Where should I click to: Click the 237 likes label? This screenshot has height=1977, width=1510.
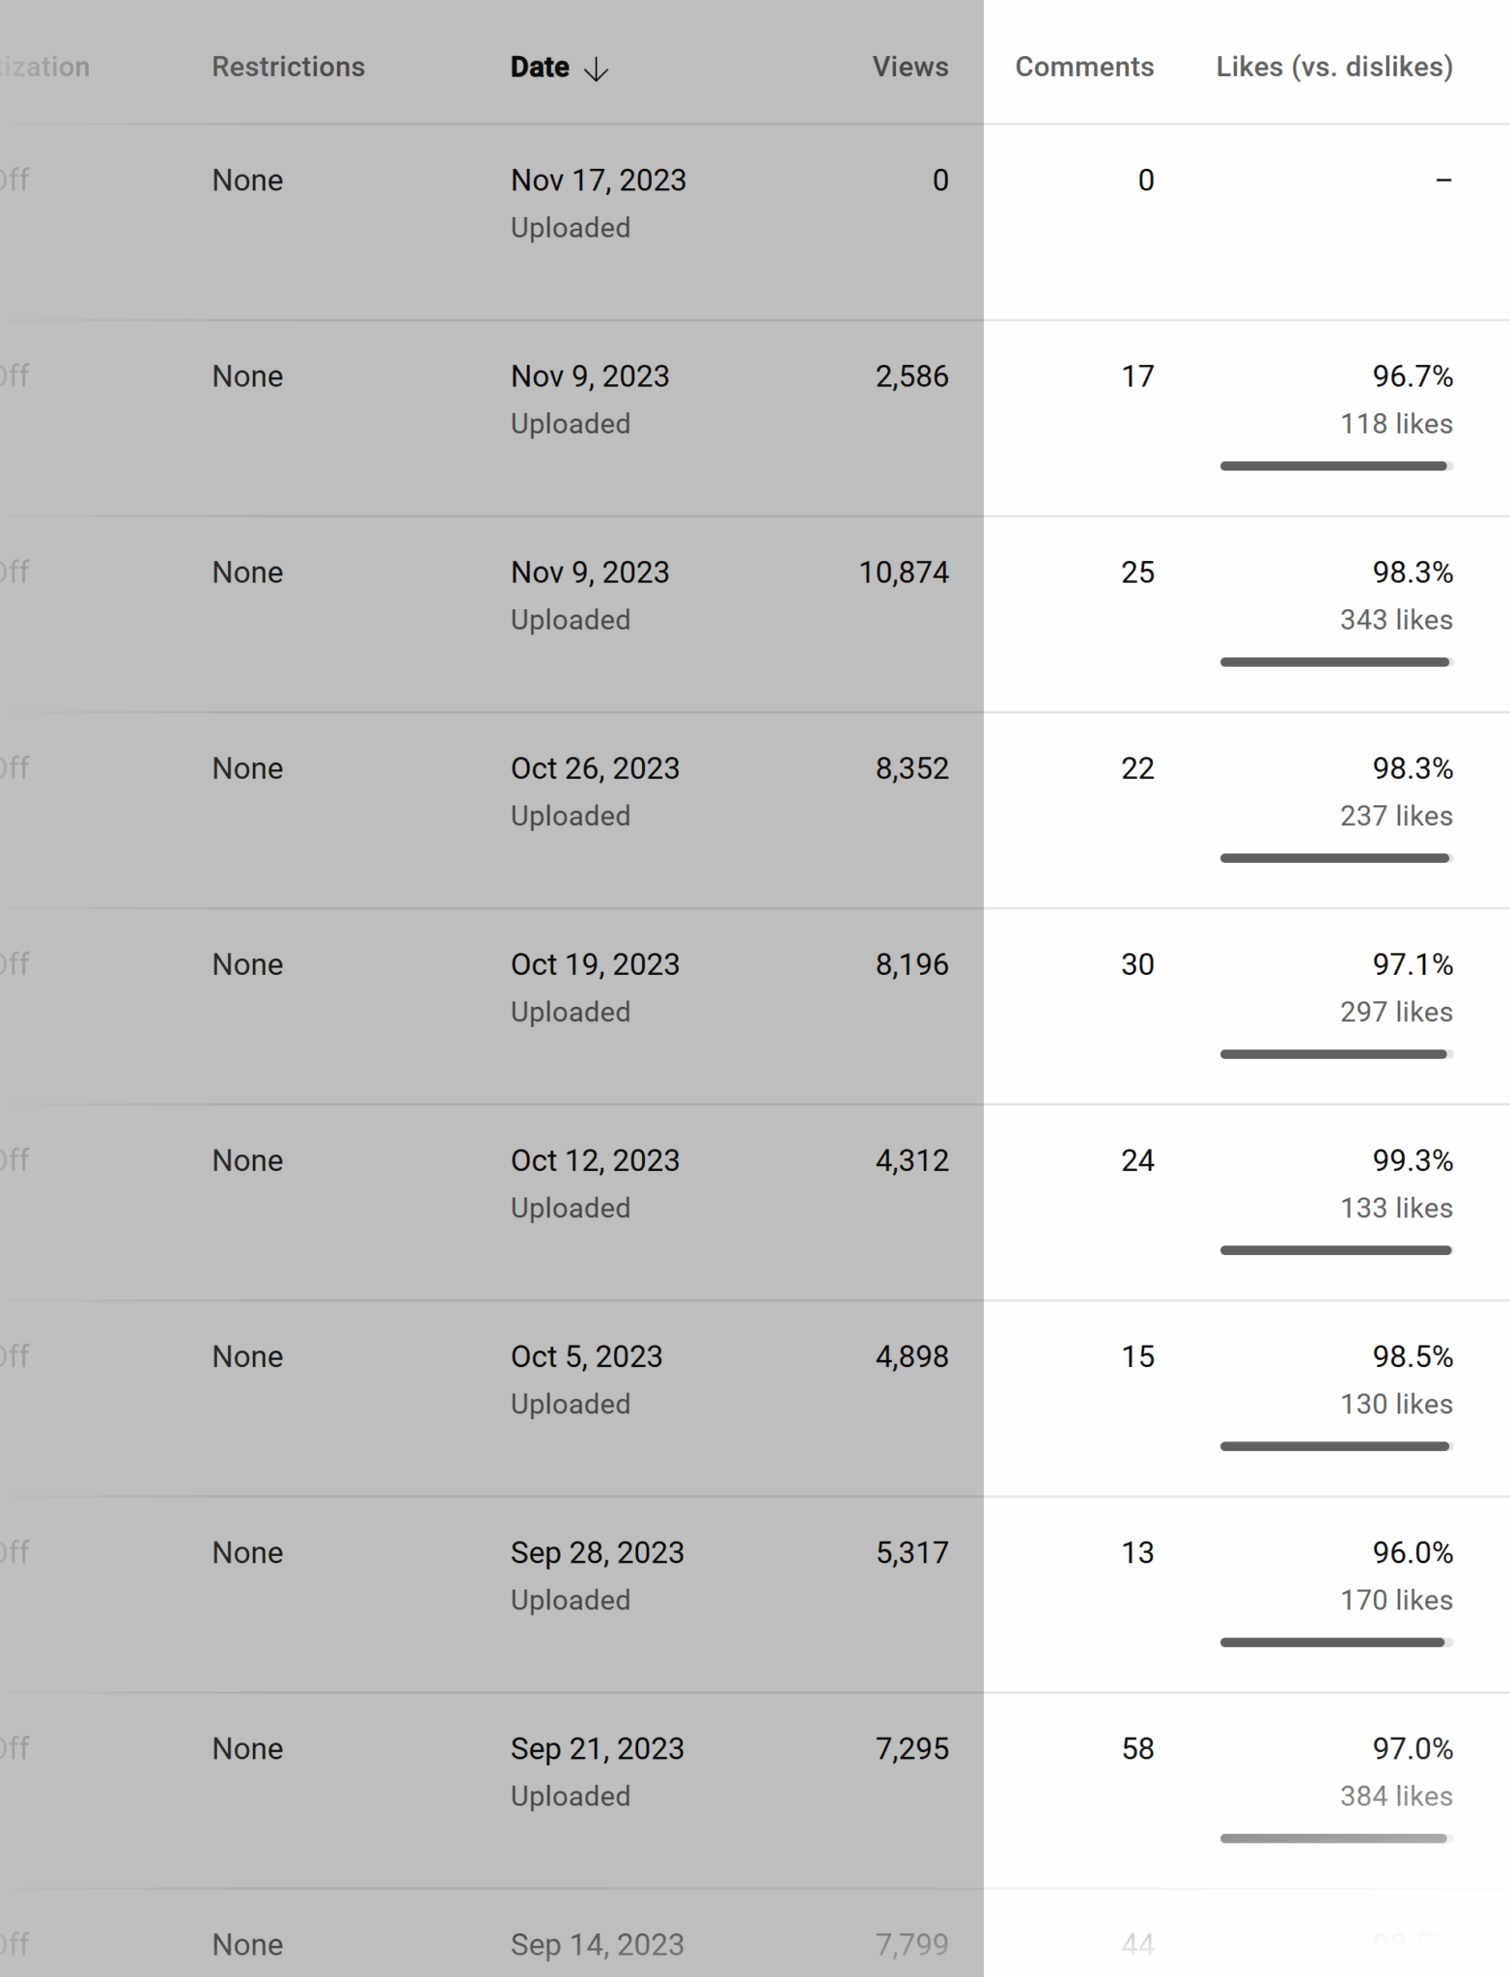point(1395,816)
